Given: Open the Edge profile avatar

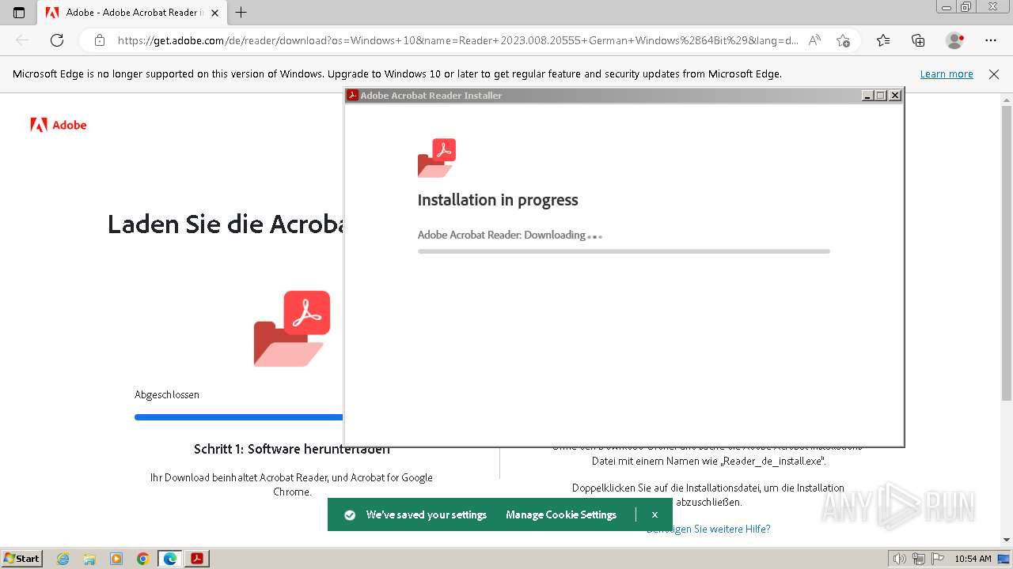Looking at the screenshot, I should click(955, 40).
